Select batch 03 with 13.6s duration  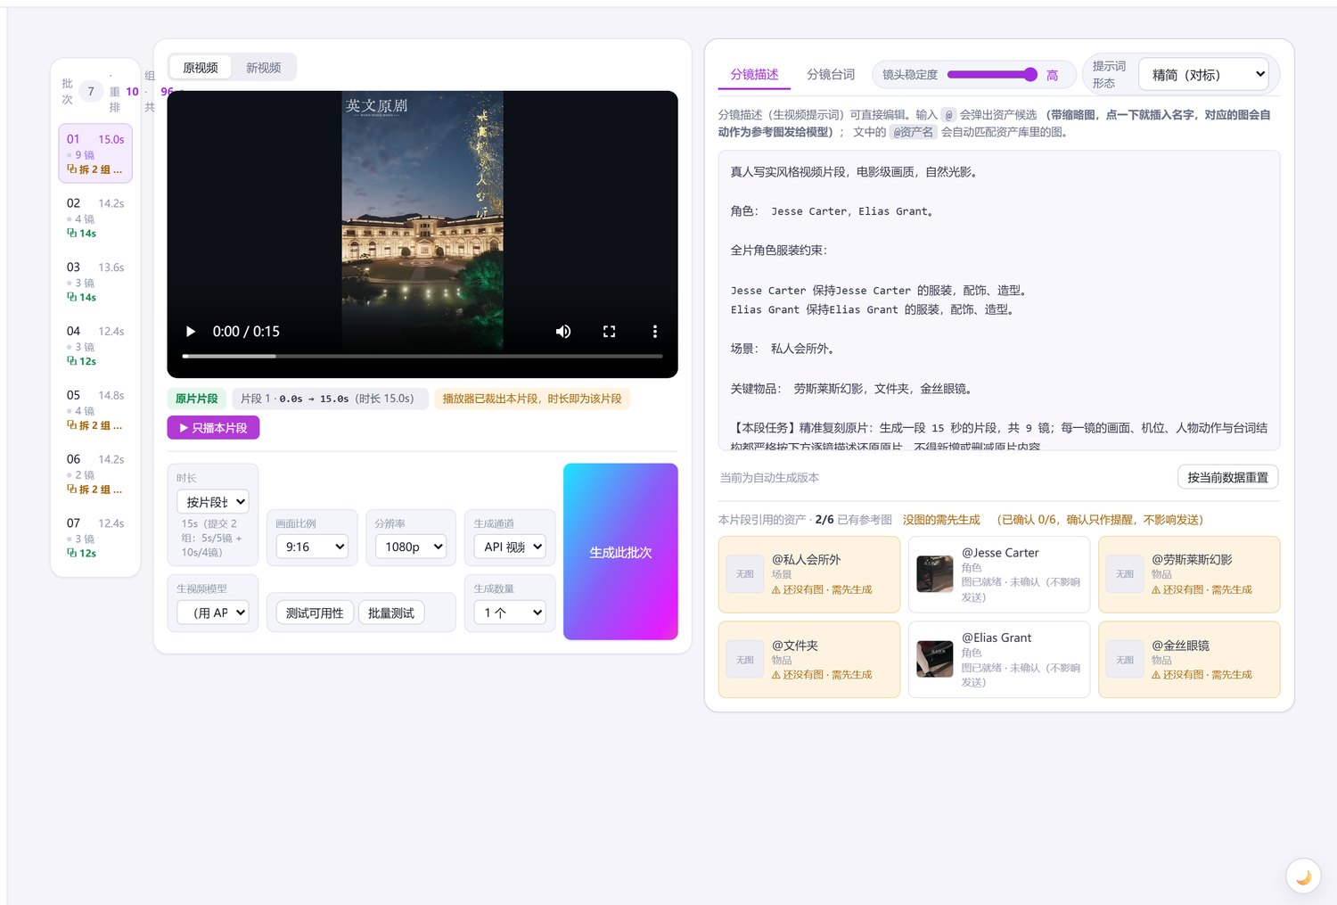point(95,282)
